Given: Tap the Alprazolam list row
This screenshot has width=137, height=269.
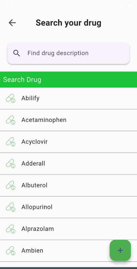Looking at the screenshot, I should click(x=68, y=229).
